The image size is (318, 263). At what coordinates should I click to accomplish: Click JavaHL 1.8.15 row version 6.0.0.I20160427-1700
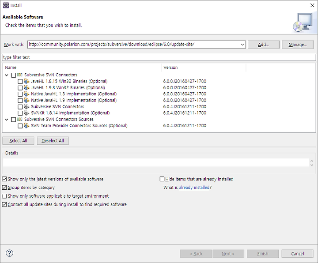[185, 81]
